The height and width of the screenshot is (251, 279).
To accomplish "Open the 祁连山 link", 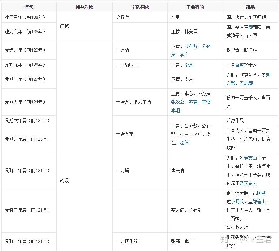I will click(x=259, y=202).
